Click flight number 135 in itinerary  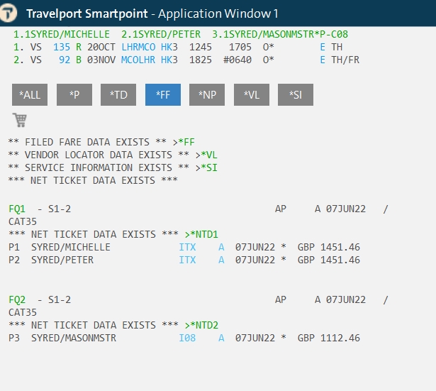point(62,47)
